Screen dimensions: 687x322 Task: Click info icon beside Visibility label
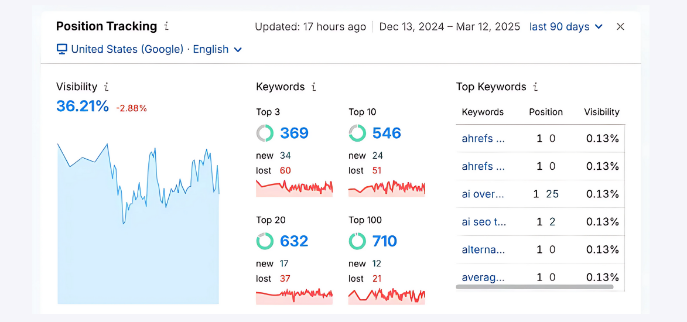[x=106, y=87]
